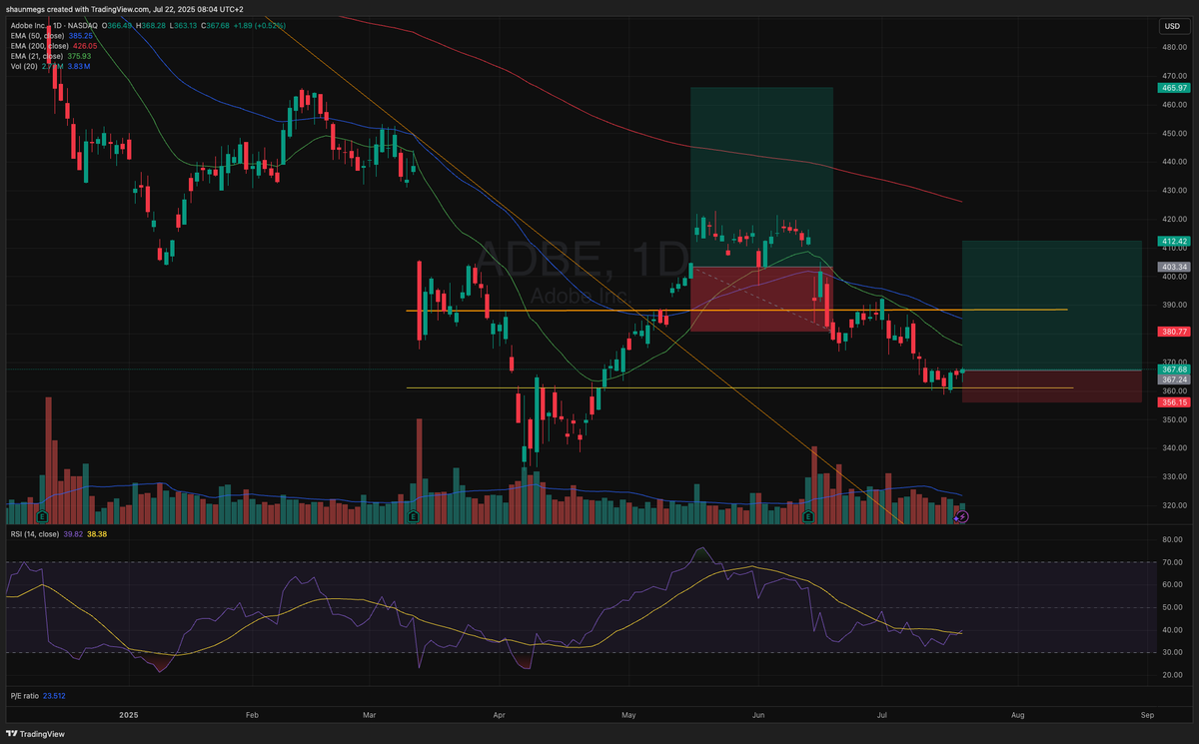Select the rightmost long position green target zone
Image resolution: width=1199 pixels, height=744 pixels.
coord(1051,305)
